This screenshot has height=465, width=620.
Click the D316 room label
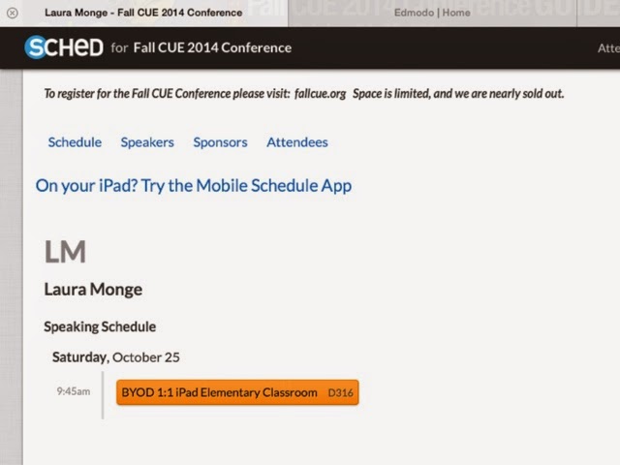coord(341,393)
